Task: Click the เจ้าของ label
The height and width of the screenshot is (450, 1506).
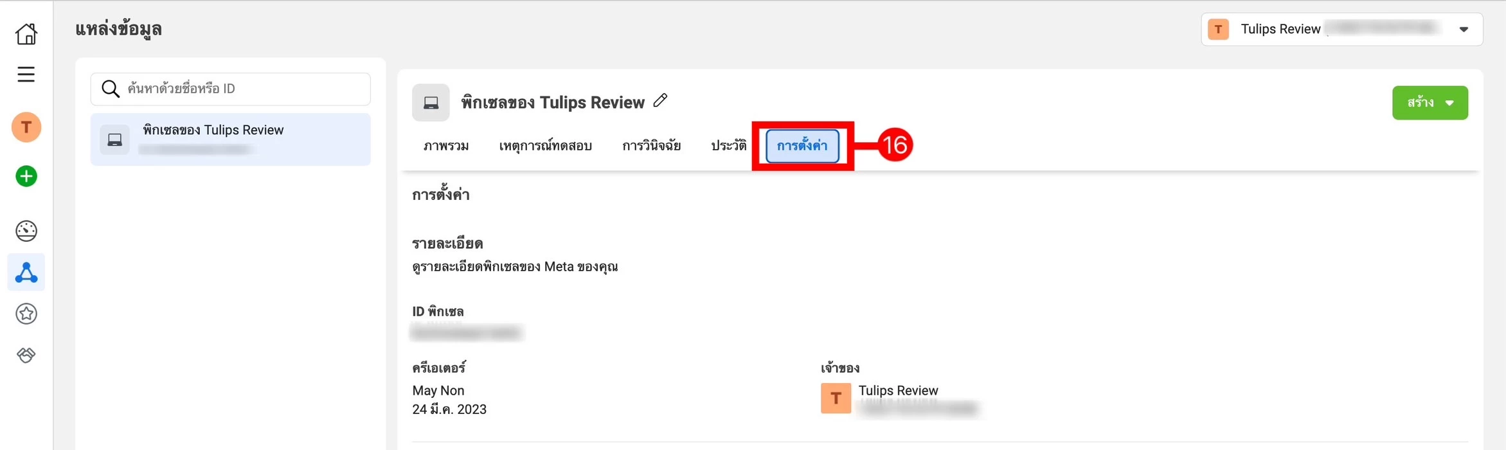Action: pos(840,368)
